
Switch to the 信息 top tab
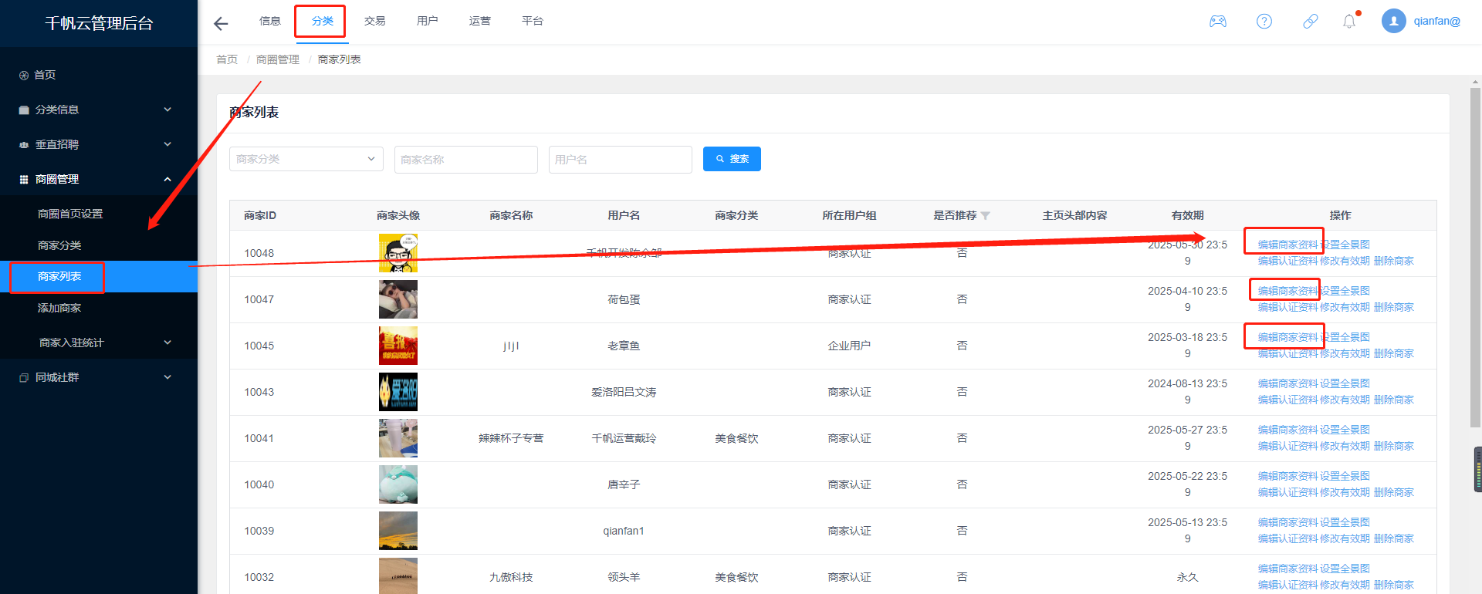point(270,21)
